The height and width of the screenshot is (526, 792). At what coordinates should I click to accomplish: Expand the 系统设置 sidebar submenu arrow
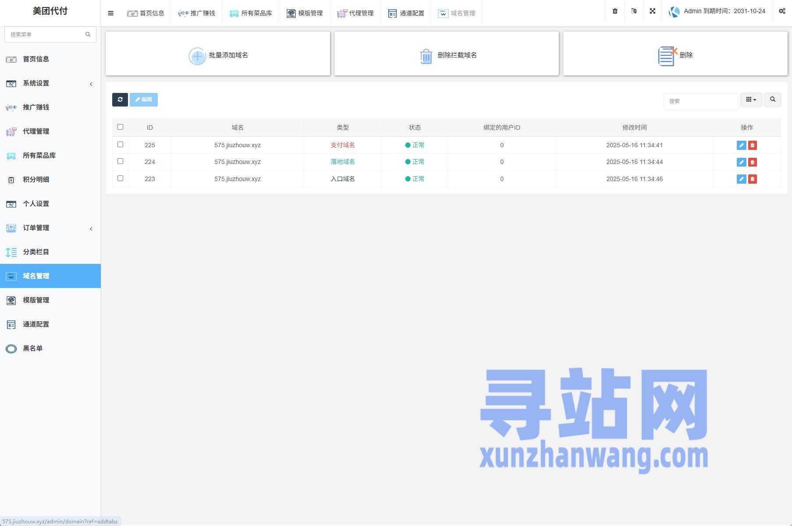(91, 84)
